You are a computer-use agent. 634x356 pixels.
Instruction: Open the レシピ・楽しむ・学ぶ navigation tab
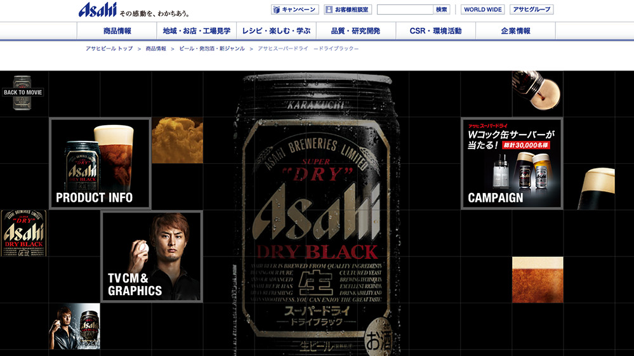276,30
